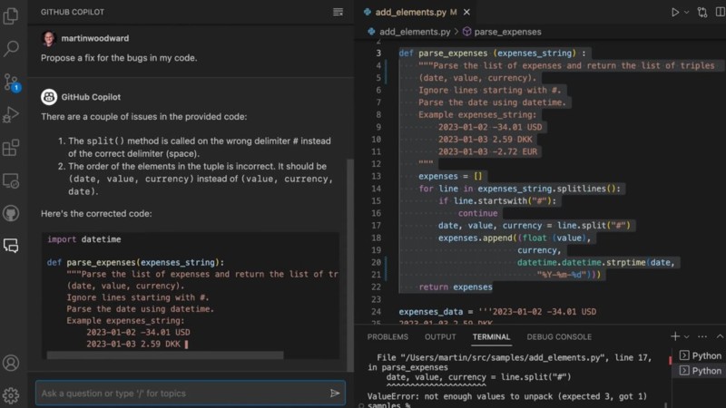Click the GitHub Copilot responder name

pyautogui.click(x=91, y=97)
